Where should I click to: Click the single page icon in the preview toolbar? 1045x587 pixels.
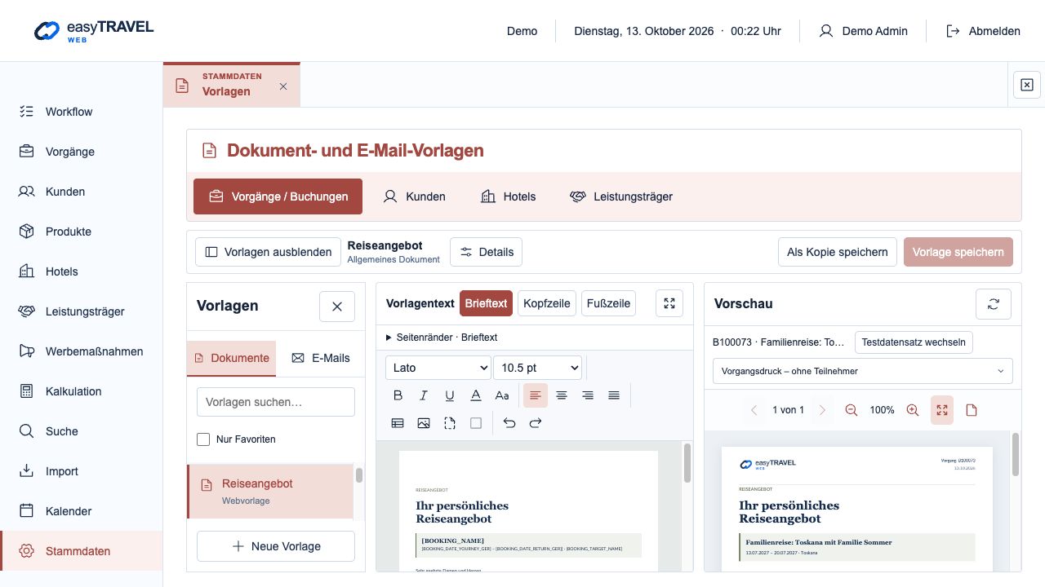(x=972, y=410)
